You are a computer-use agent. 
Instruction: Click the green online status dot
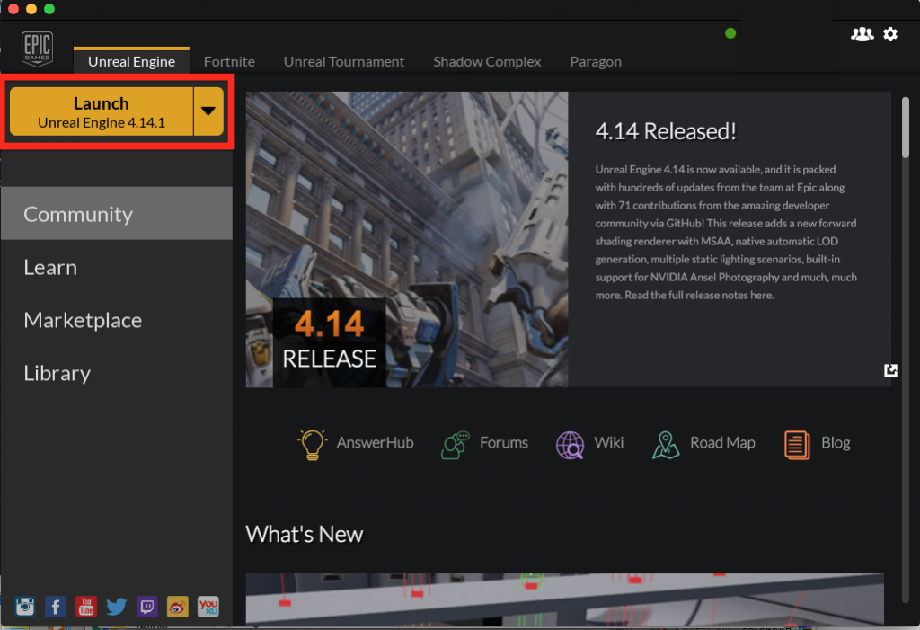coord(730,33)
